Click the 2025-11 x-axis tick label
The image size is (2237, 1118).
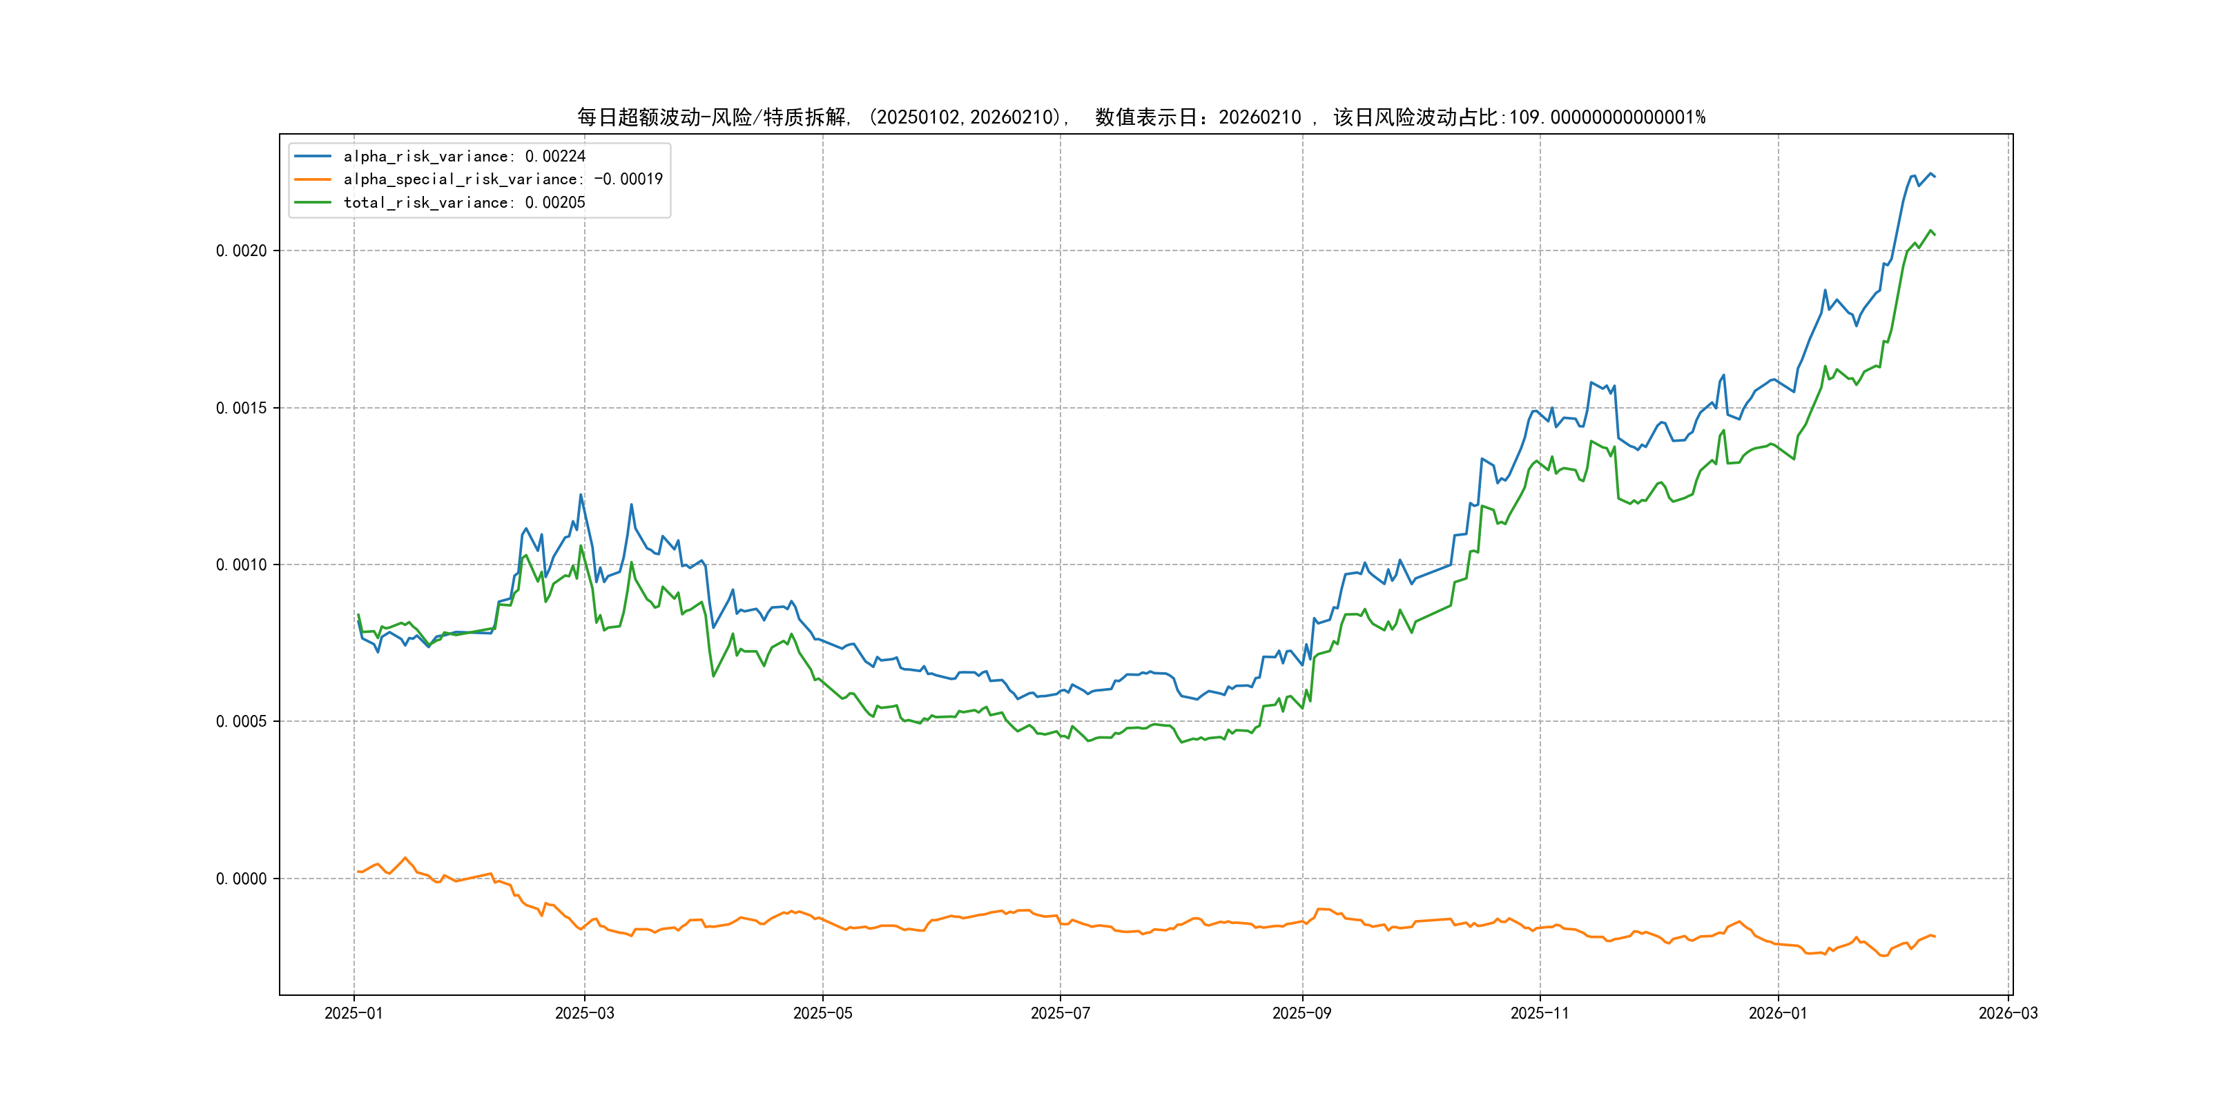[1540, 1013]
